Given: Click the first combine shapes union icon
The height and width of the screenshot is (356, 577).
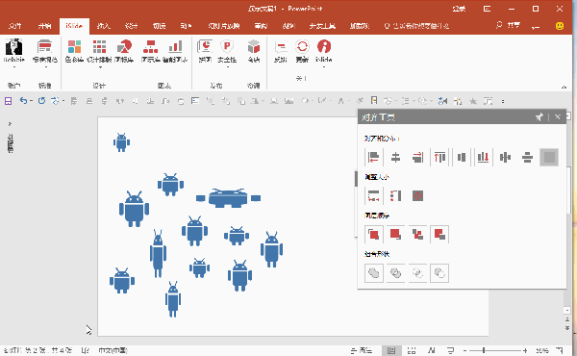Looking at the screenshot, I should coord(373,273).
